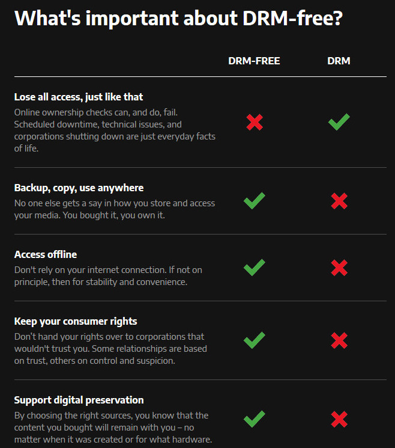Screen dimensions: 395x448
Task: Click the DRM red cross for Support digital preservation
Action: (x=339, y=419)
